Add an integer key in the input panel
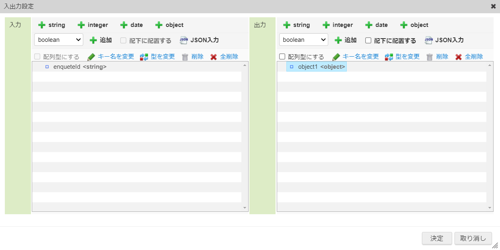Screen dimensions: 500x250 [x=93, y=25]
